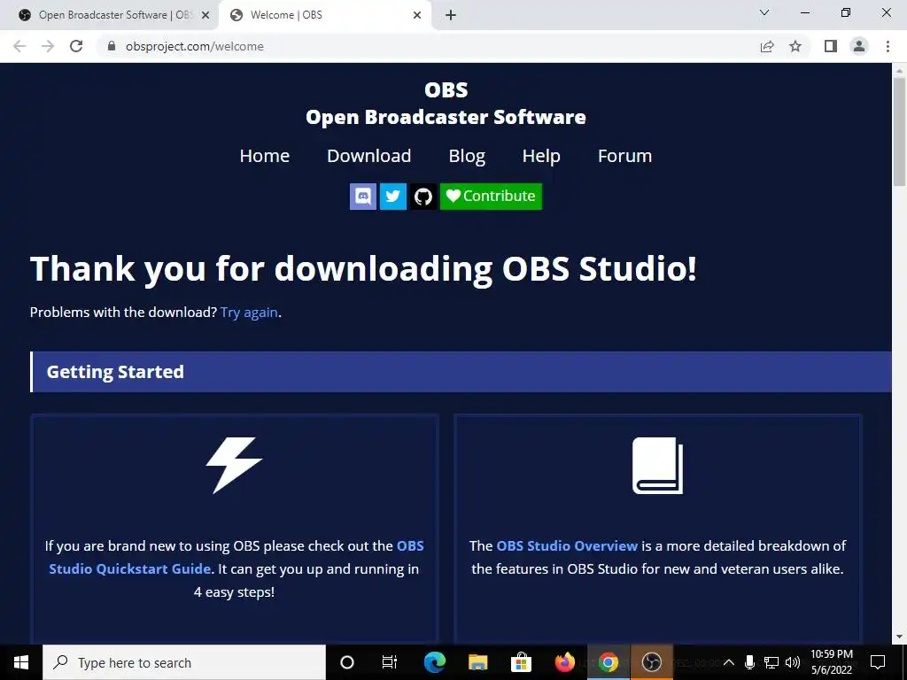Open the Download page link
Image resolution: width=907 pixels, height=680 pixels.
[x=369, y=156]
